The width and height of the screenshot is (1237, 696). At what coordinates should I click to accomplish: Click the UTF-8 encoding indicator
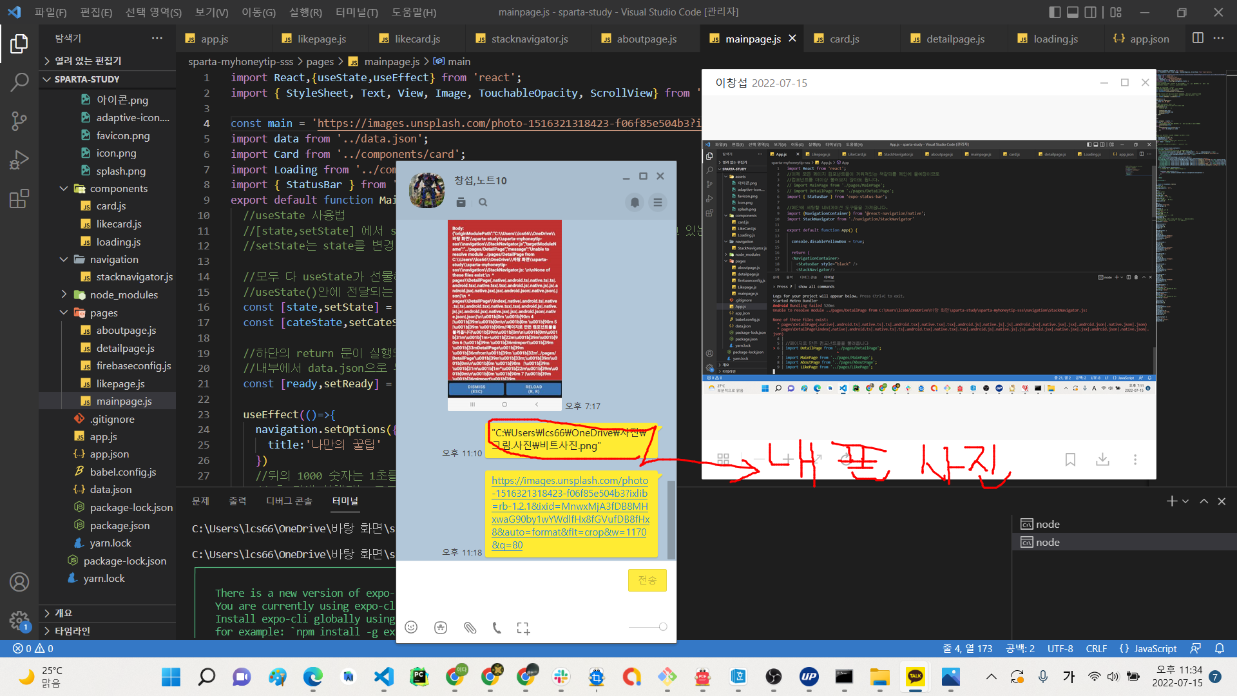pos(1060,648)
